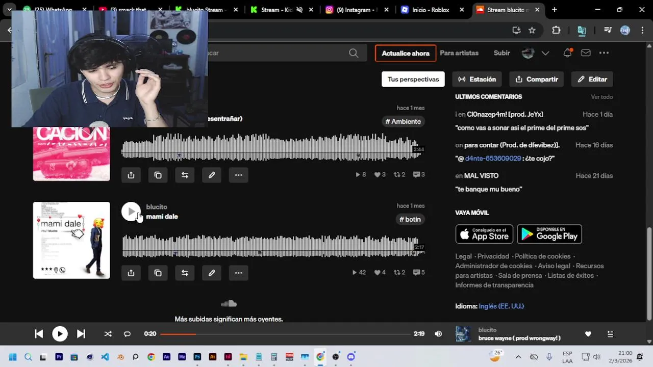Click share icon under the pink-cover track
653x367 pixels.
click(x=131, y=175)
